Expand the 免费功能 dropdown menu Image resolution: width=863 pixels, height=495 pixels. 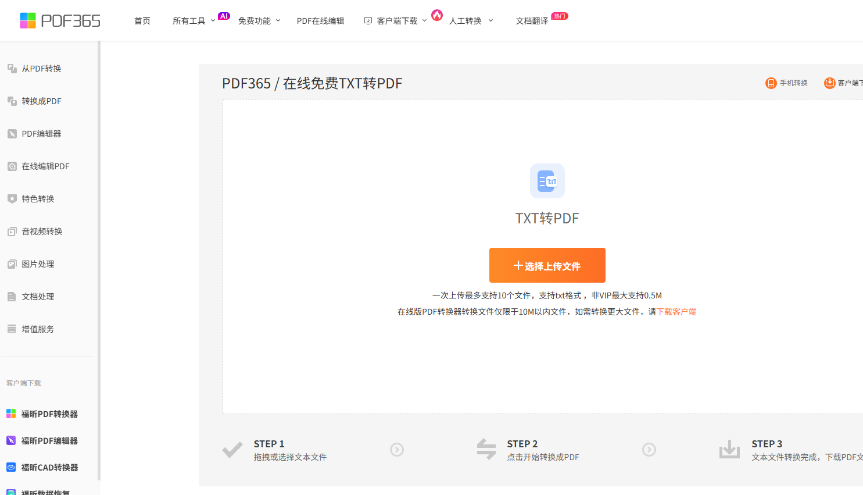coord(259,21)
